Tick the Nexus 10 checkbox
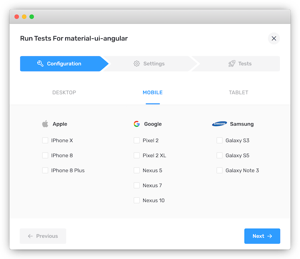This screenshot has width=300, height=259. click(137, 200)
